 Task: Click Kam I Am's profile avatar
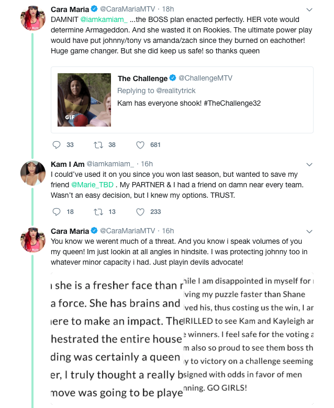click(x=33, y=173)
